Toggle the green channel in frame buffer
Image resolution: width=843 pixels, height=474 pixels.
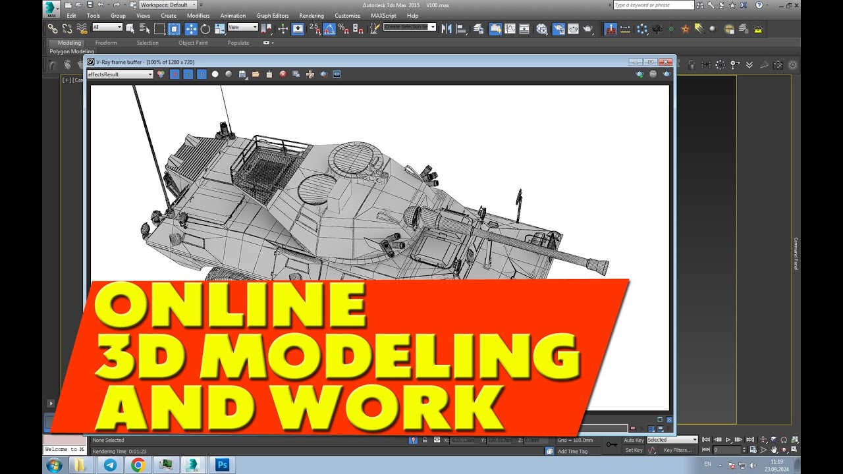188,74
